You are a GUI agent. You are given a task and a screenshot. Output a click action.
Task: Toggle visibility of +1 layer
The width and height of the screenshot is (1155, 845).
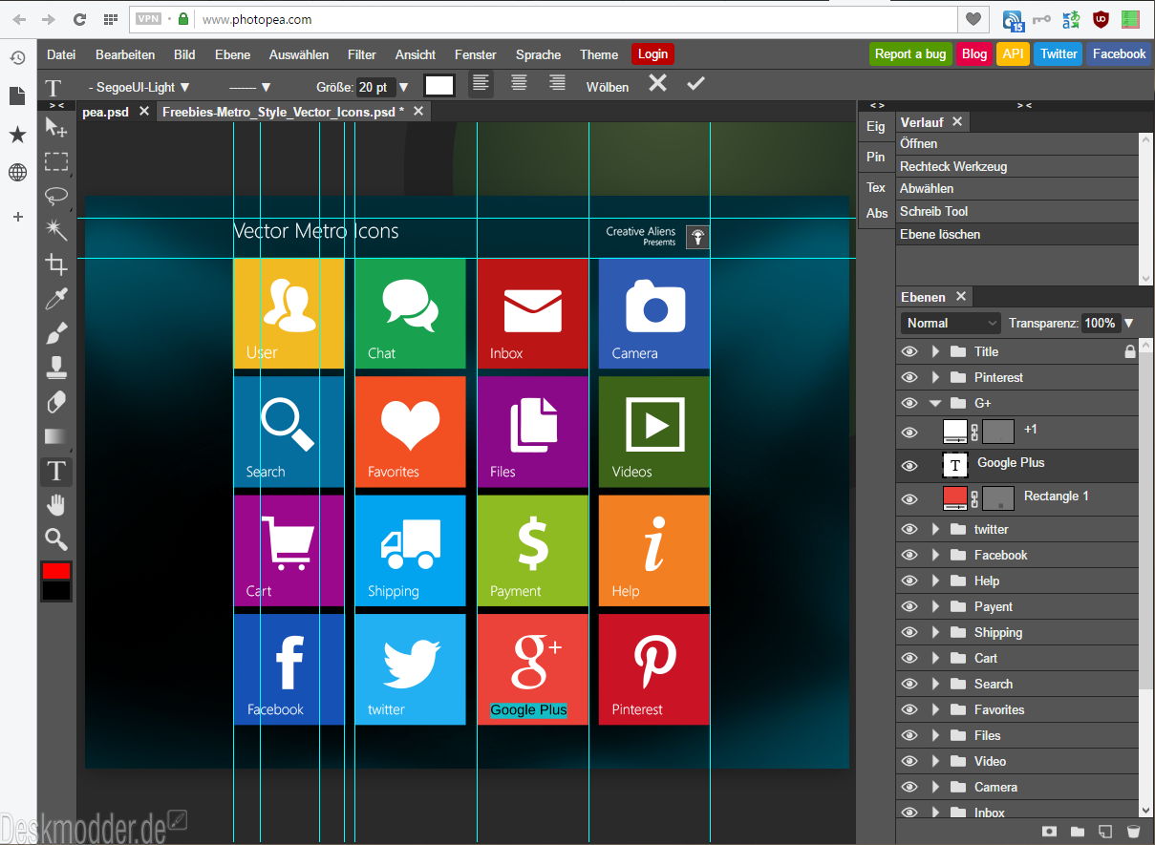[909, 433]
